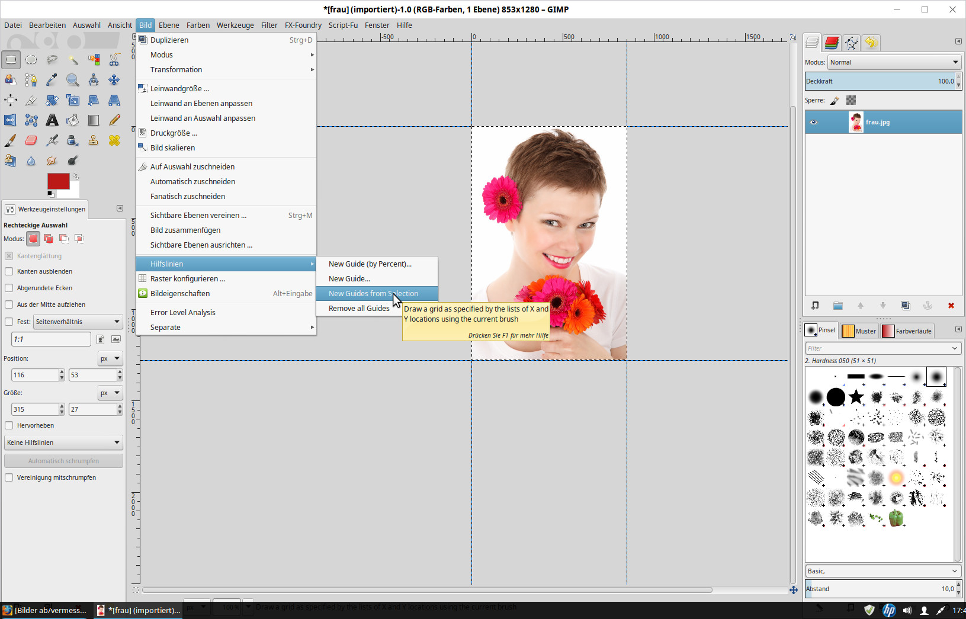Click the red foreground color swatch
Screen dimensions: 966x619
pyautogui.click(x=58, y=181)
